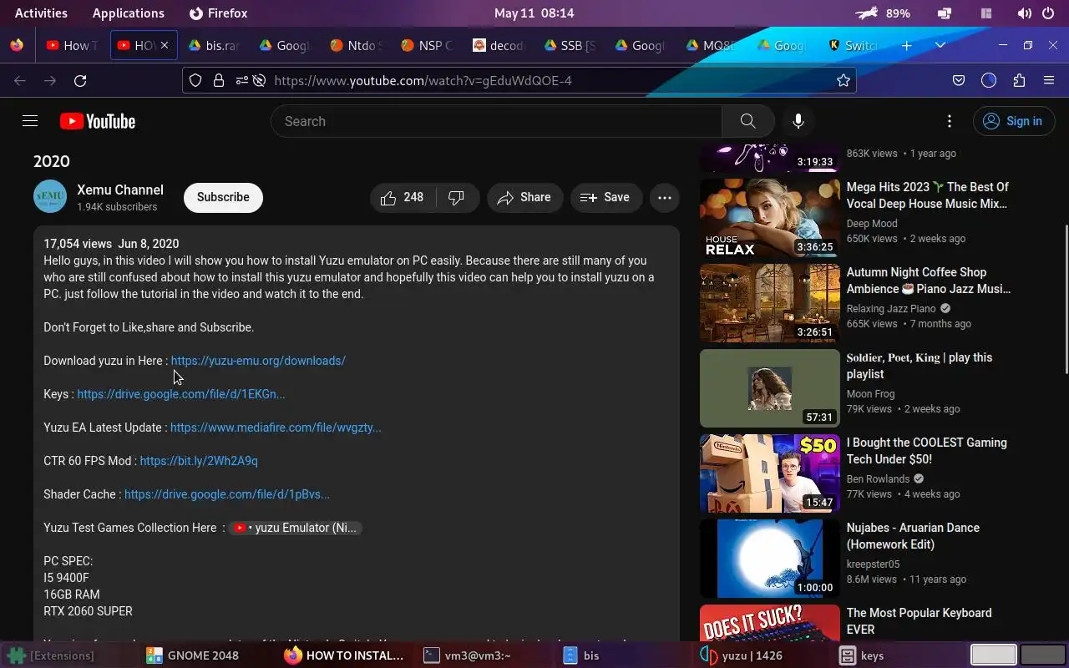Open volume and power system menu
This screenshot has height=668, width=1069.
(1036, 13)
